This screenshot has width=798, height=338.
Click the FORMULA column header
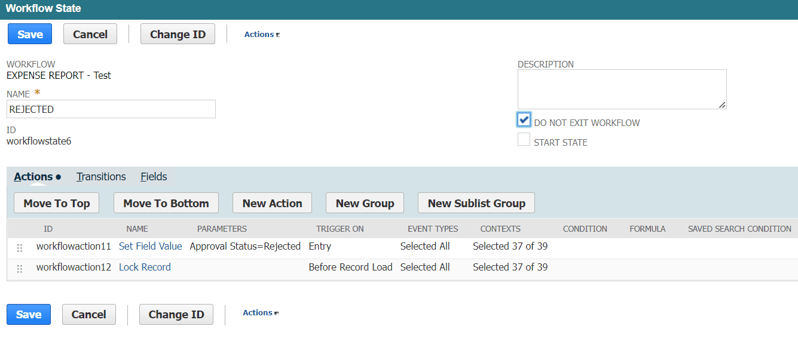tap(647, 229)
